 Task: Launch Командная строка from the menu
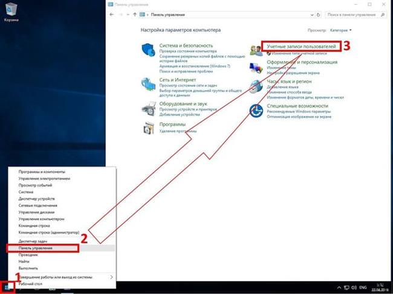click(34, 226)
